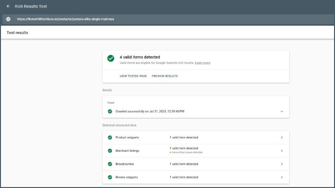
Task: Click the Product snippets green check icon
Action: (x=110, y=137)
